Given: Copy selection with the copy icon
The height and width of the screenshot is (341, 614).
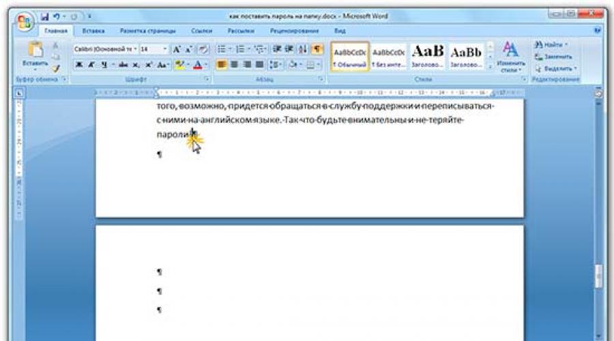Looking at the screenshot, I should point(56,57).
